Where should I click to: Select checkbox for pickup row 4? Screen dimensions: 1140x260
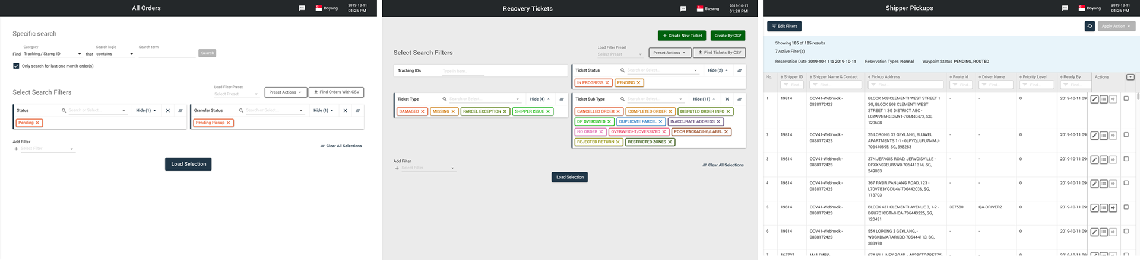(x=1126, y=183)
